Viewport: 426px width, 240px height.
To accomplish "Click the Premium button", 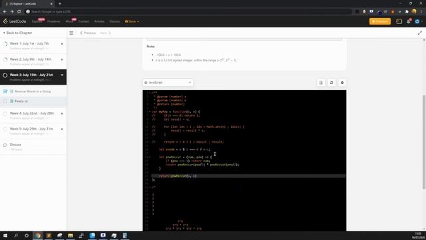I will 380,21.
